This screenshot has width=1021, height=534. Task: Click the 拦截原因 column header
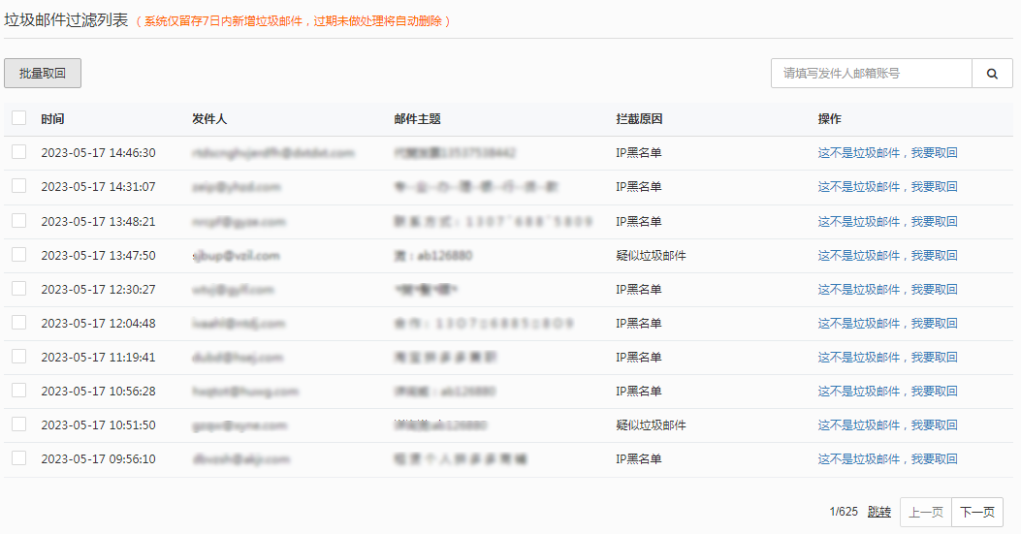point(639,118)
